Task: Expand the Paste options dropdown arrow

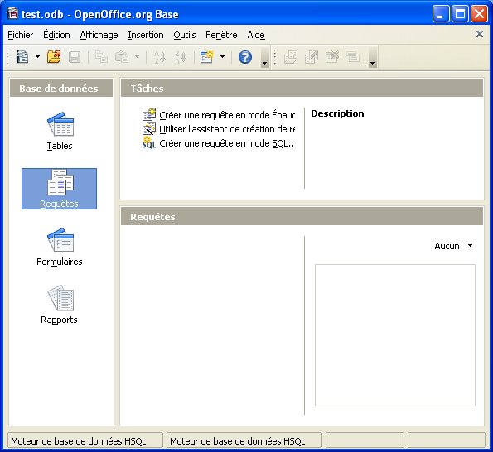Action: click(x=137, y=57)
